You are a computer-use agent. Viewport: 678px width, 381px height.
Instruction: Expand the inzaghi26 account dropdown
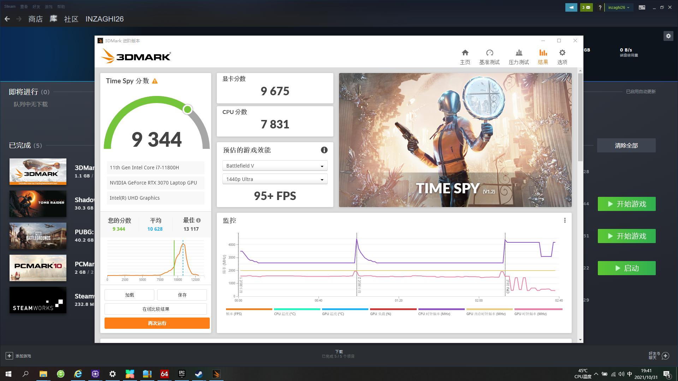pos(619,7)
